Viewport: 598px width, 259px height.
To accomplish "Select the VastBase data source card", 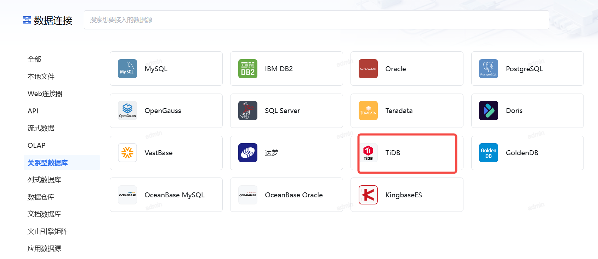I will 166,153.
